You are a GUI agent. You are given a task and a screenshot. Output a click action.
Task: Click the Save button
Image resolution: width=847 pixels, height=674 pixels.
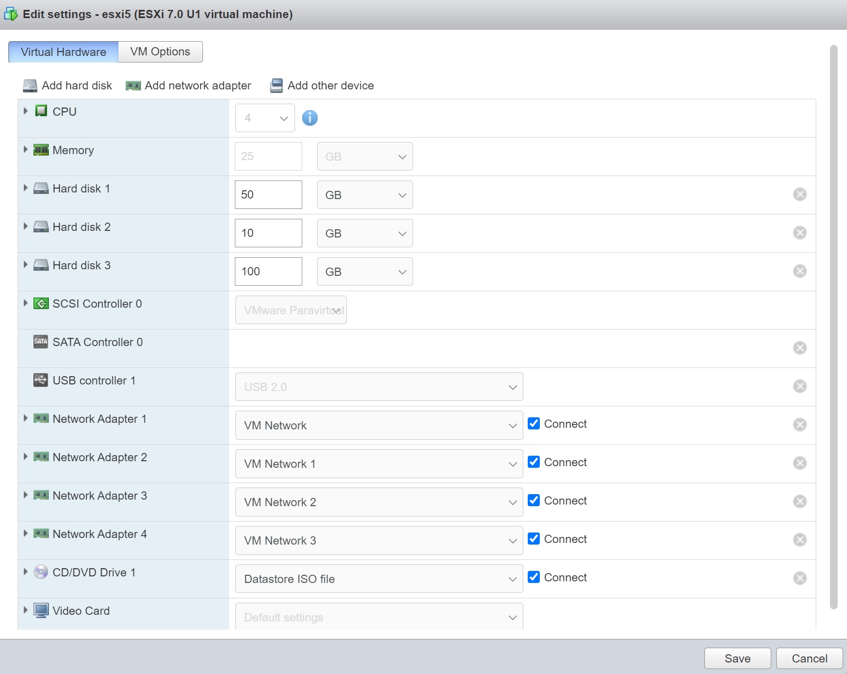[737, 659]
